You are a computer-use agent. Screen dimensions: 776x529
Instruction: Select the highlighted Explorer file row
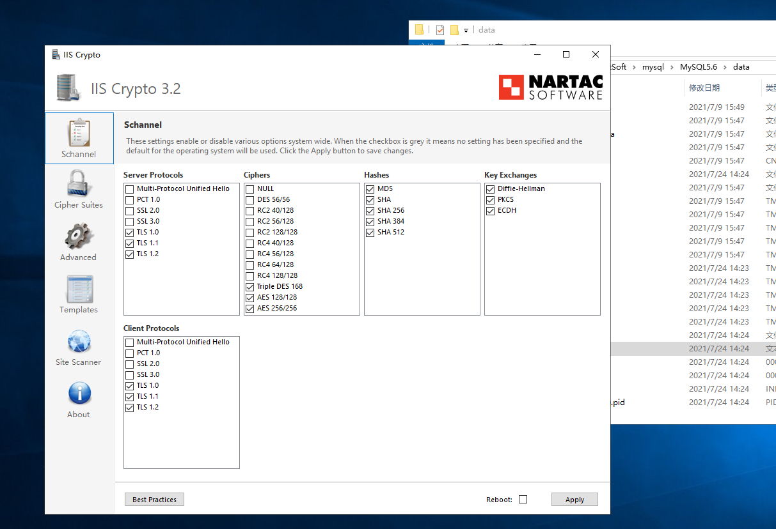click(693, 349)
